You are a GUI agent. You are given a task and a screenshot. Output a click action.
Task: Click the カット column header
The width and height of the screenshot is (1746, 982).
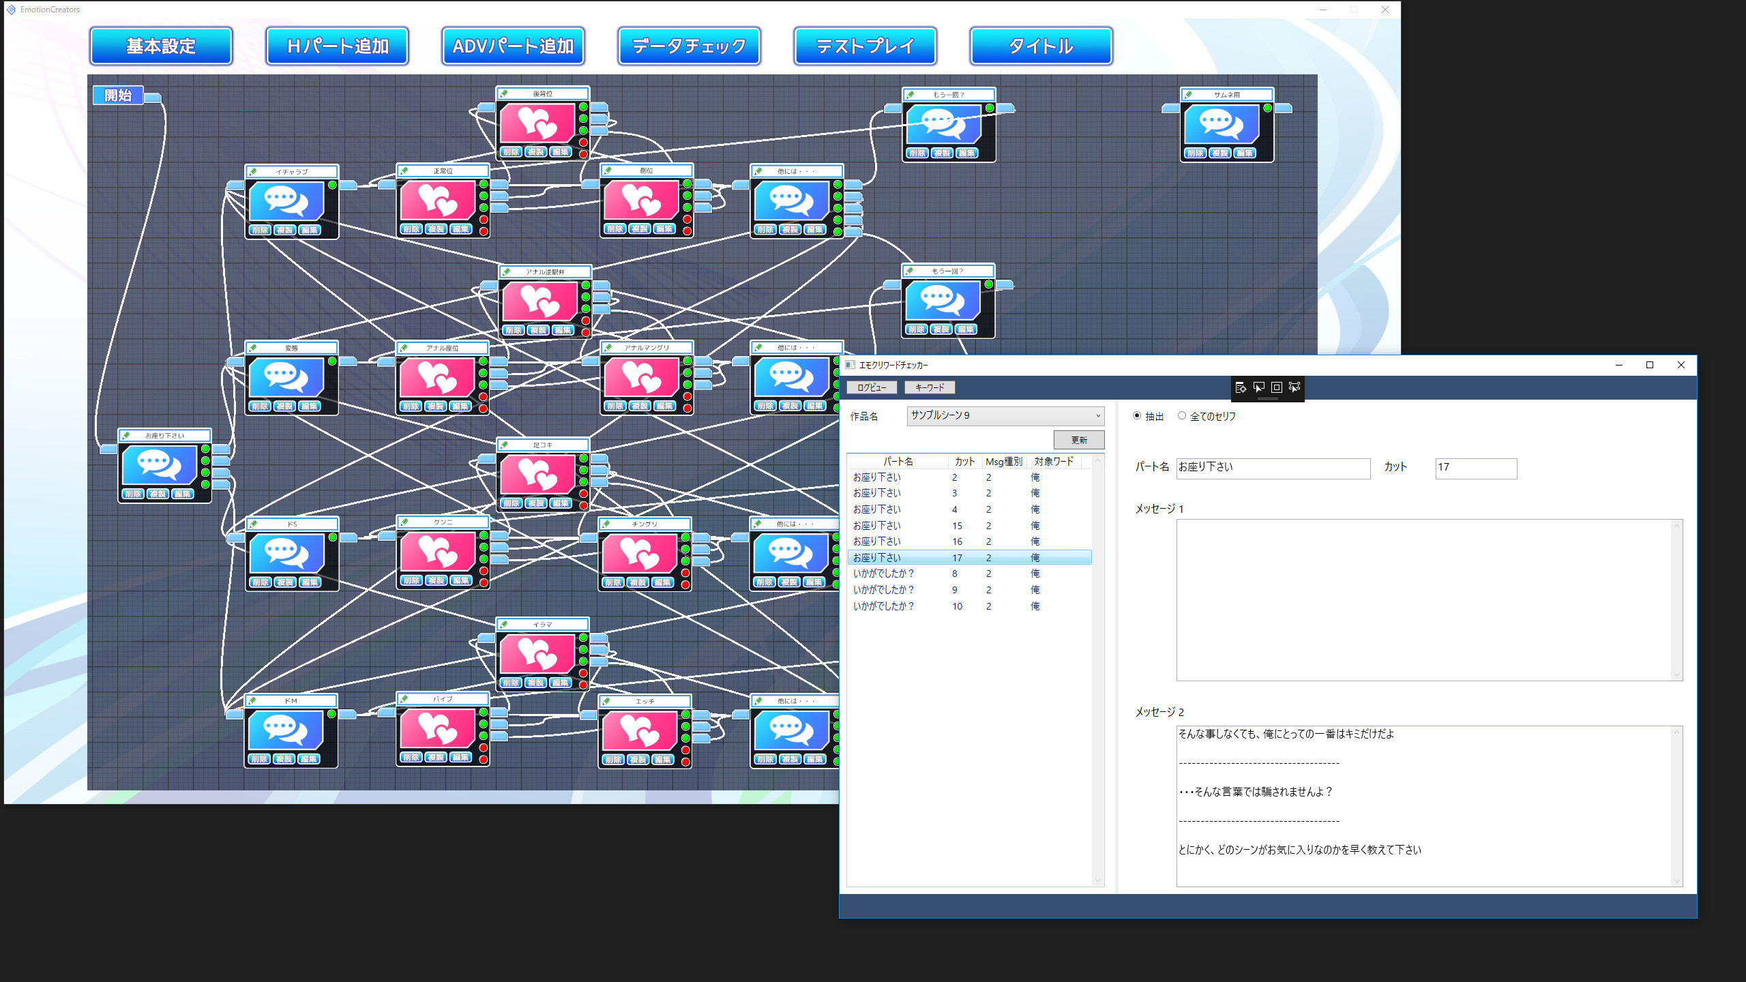(x=964, y=462)
